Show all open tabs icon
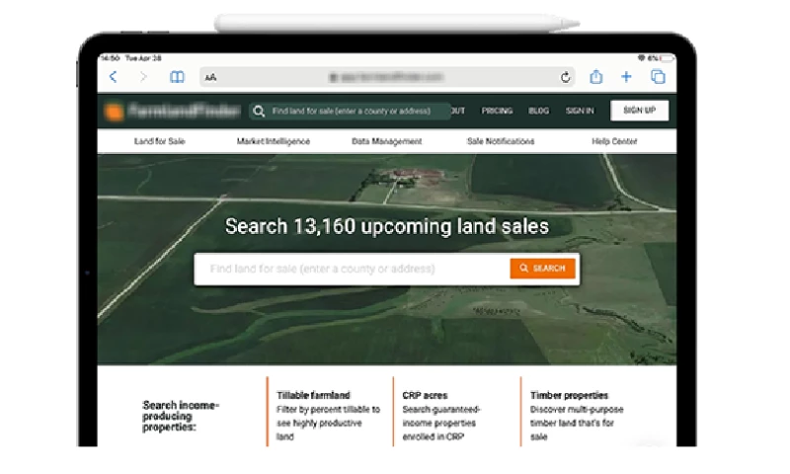 658,77
